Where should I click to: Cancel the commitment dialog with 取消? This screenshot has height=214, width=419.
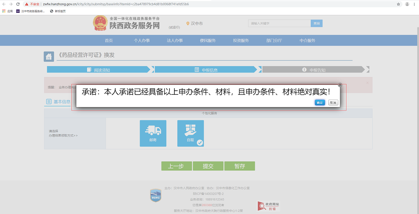click(x=333, y=102)
